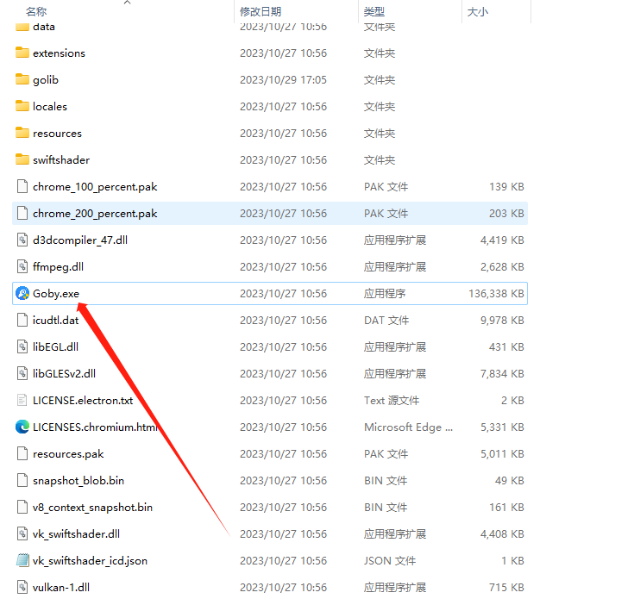Sort by the 名称 column header
The image size is (634, 605).
[36, 12]
